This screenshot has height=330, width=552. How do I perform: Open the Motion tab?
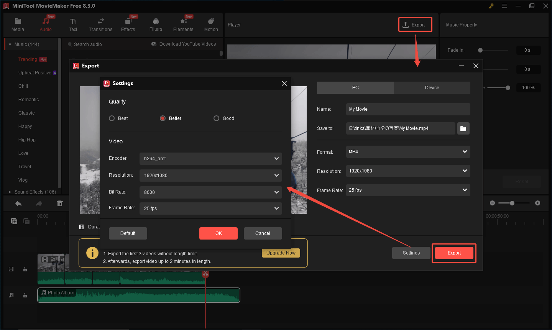(x=211, y=25)
